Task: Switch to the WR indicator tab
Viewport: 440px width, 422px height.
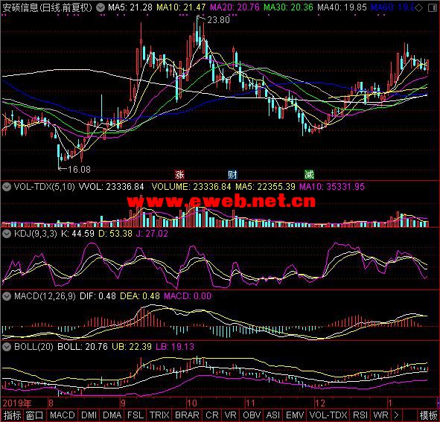Action: [x=380, y=415]
